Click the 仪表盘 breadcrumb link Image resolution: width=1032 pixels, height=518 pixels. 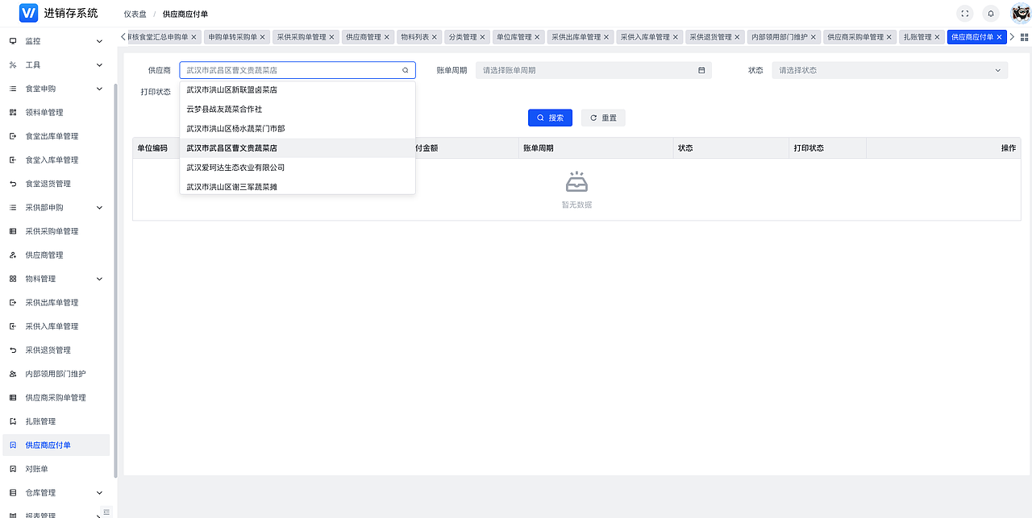coord(134,14)
